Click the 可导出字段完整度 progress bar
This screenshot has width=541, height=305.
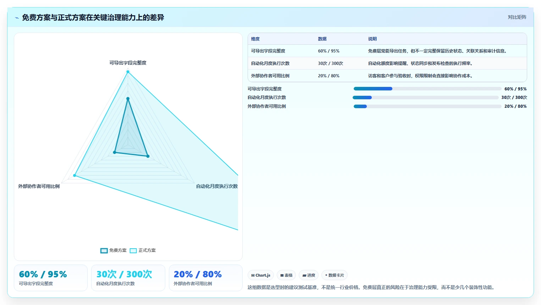pos(427,89)
